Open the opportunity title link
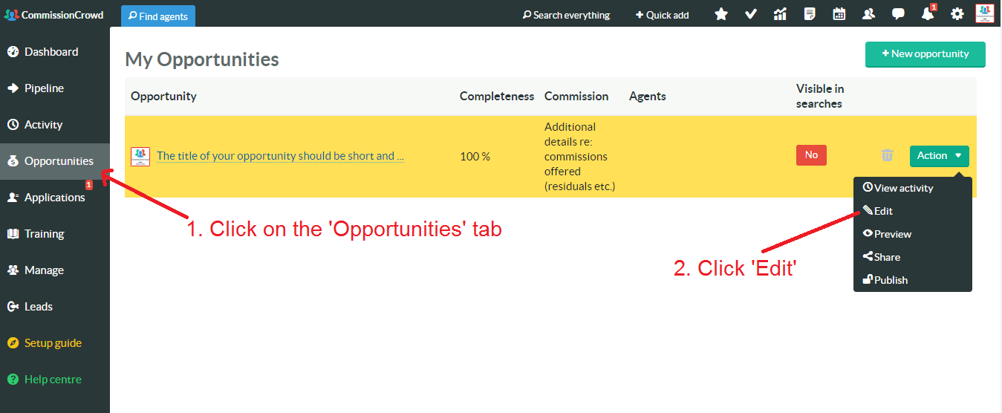1002x413 pixels. [280, 156]
